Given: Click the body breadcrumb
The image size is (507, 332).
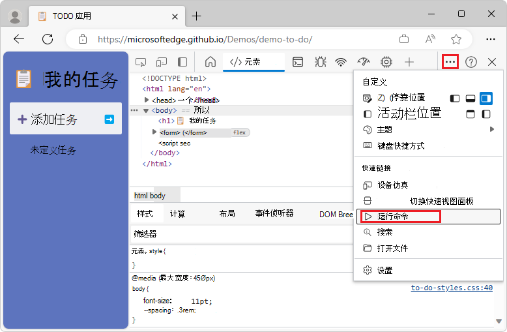Looking at the screenshot, I should [x=158, y=196].
